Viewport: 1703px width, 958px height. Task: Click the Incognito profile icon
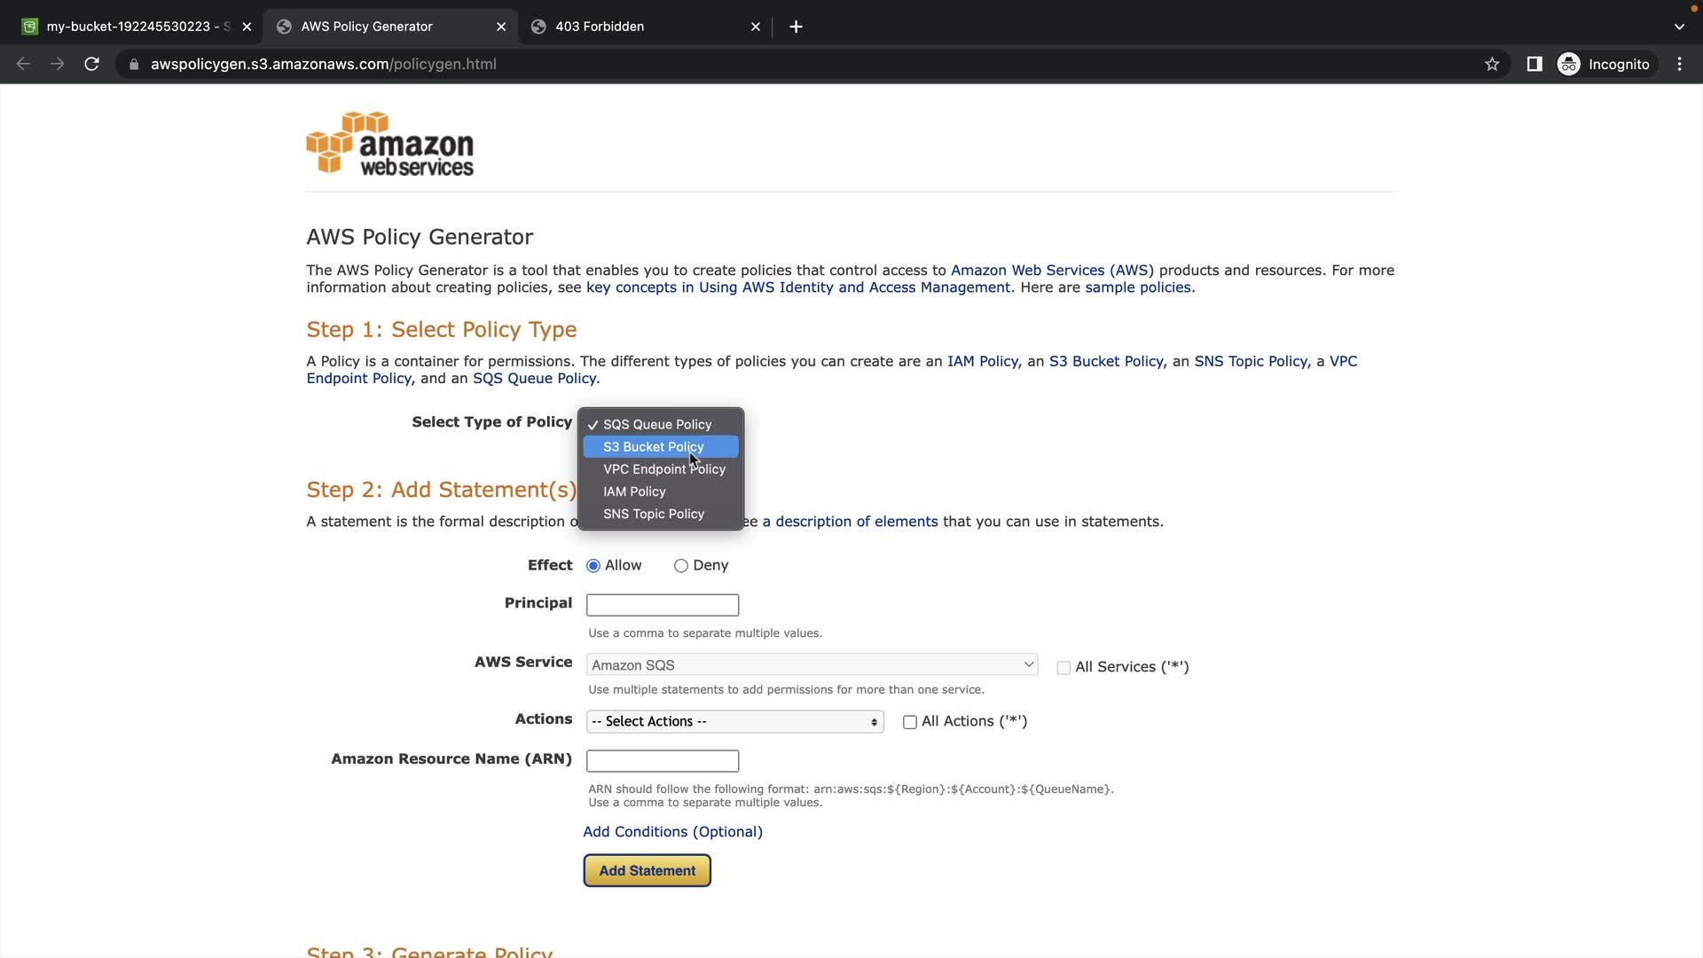pyautogui.click(x=1569, y=64)
